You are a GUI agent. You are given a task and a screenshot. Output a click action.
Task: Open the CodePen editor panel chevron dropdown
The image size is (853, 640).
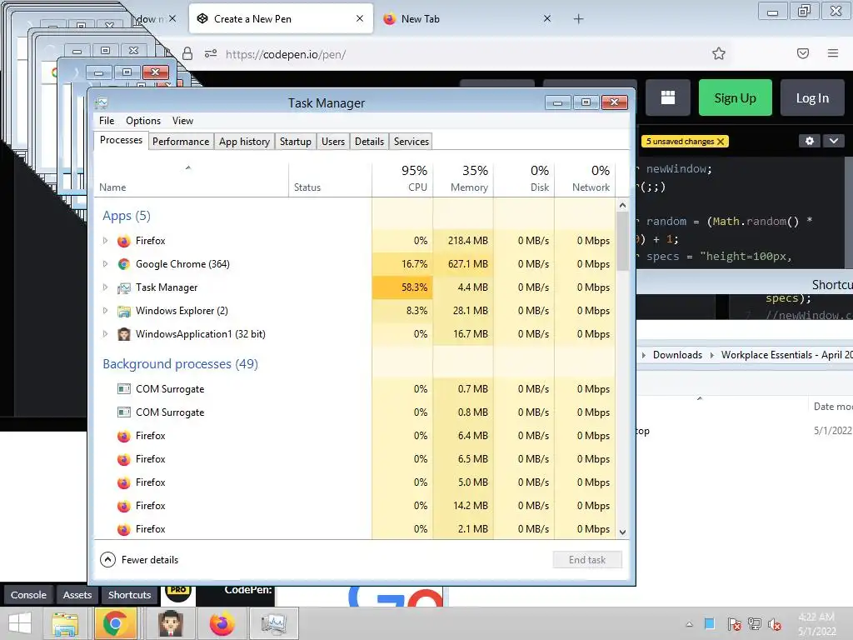tap(833, 141)
